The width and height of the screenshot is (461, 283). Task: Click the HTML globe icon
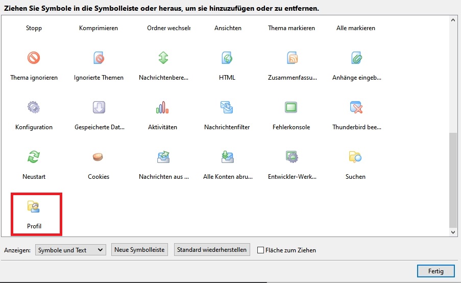pyautogui.click(x=227, y=58)
